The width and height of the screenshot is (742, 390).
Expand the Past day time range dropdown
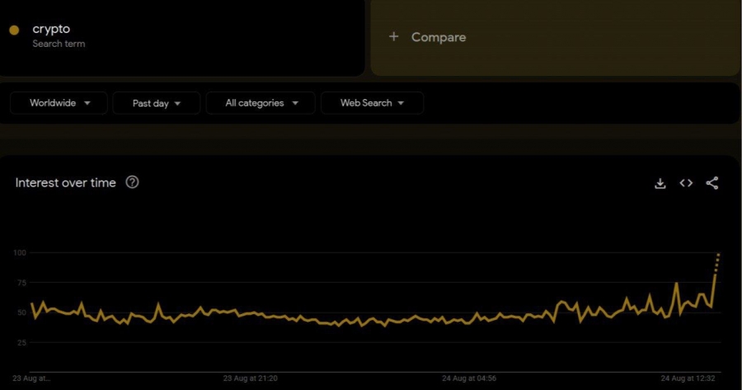(x=156, y=103)
